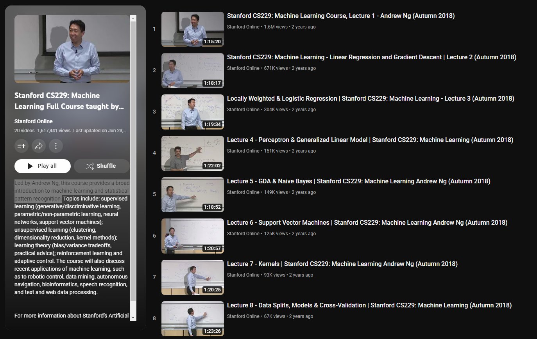537x339 pixels.
Task: Open the three-dot more actions menu
Action: point(56,146)
